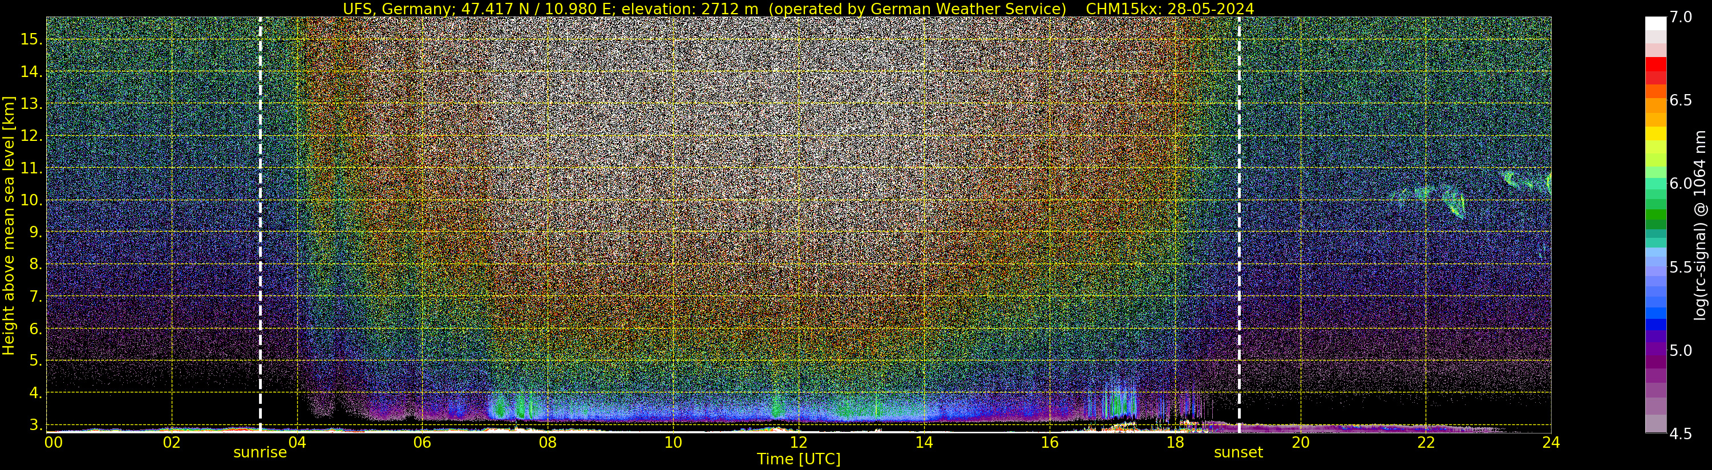The image size is (1712, 470).
Task: Click the time axis tick '10'
Action: 673,443
